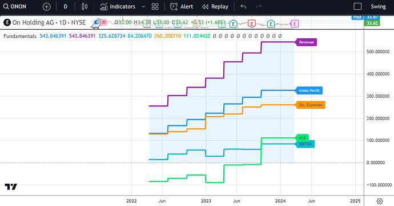The width and height of the screenshot is (394, 206).
Task: Open indicator templates grid icon
Action: click(x=155, y=6)
